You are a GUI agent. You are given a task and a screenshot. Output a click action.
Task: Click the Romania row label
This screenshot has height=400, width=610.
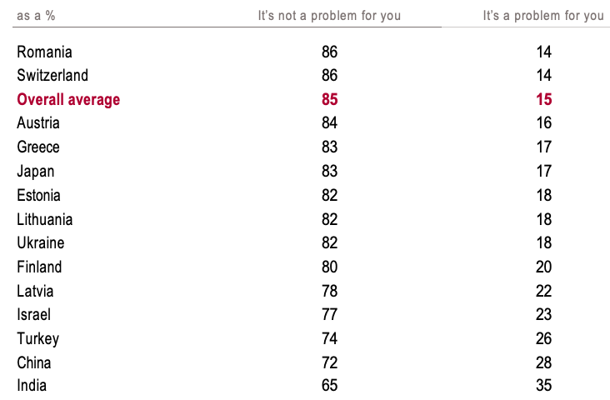(44, 52)
